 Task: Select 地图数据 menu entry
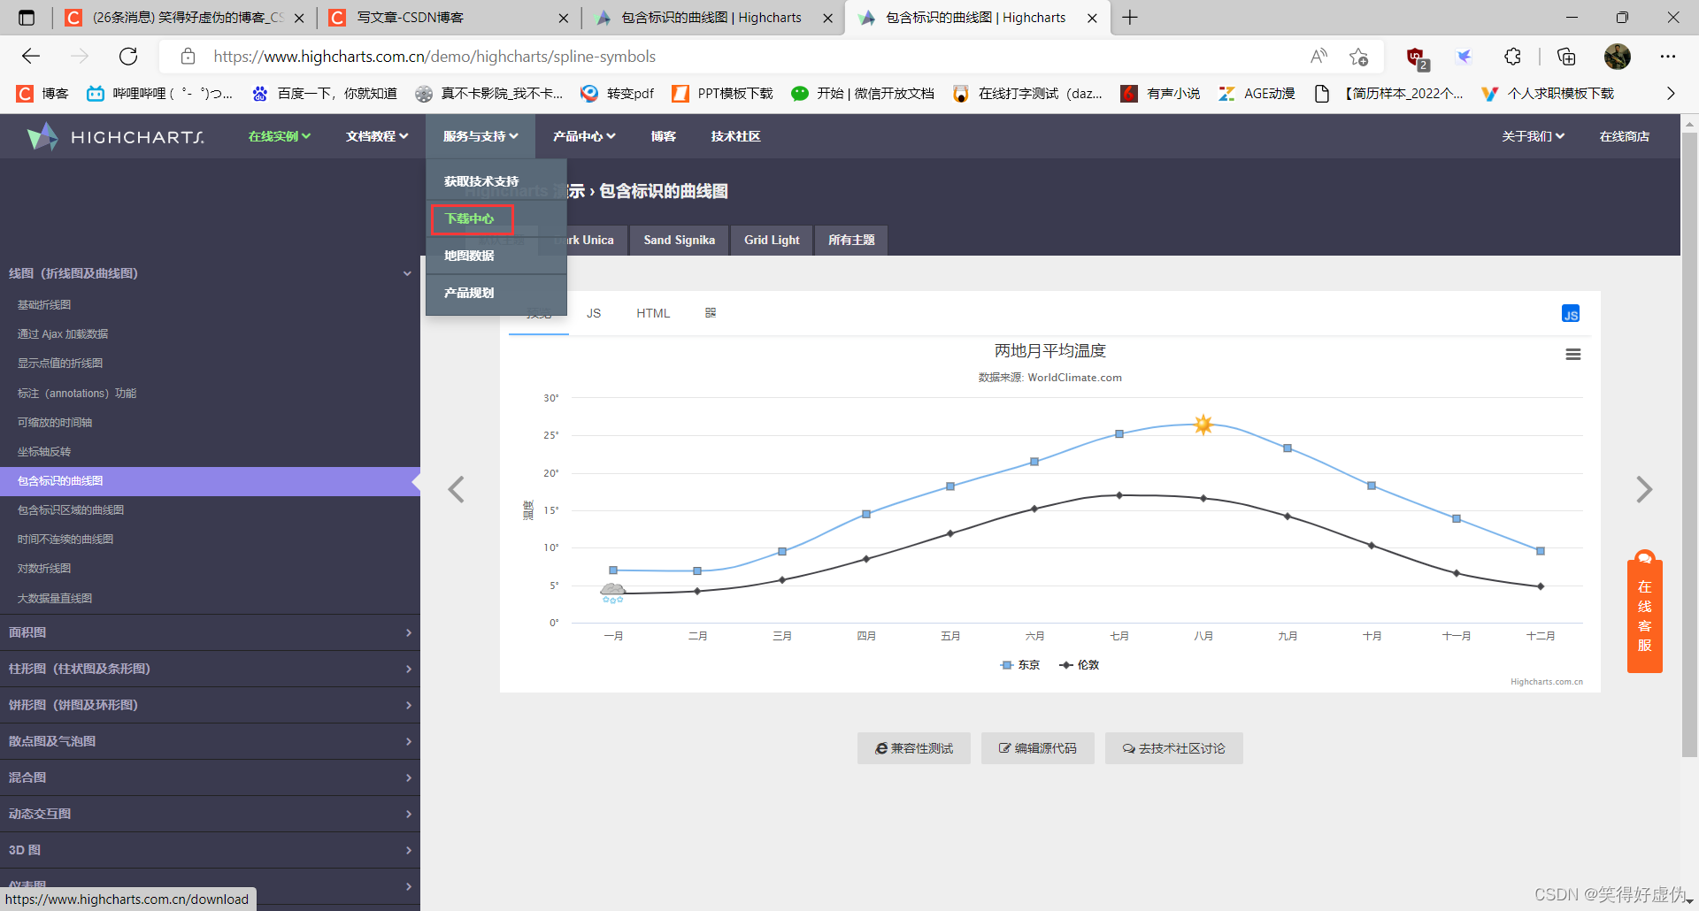click(x=496, y=256)
